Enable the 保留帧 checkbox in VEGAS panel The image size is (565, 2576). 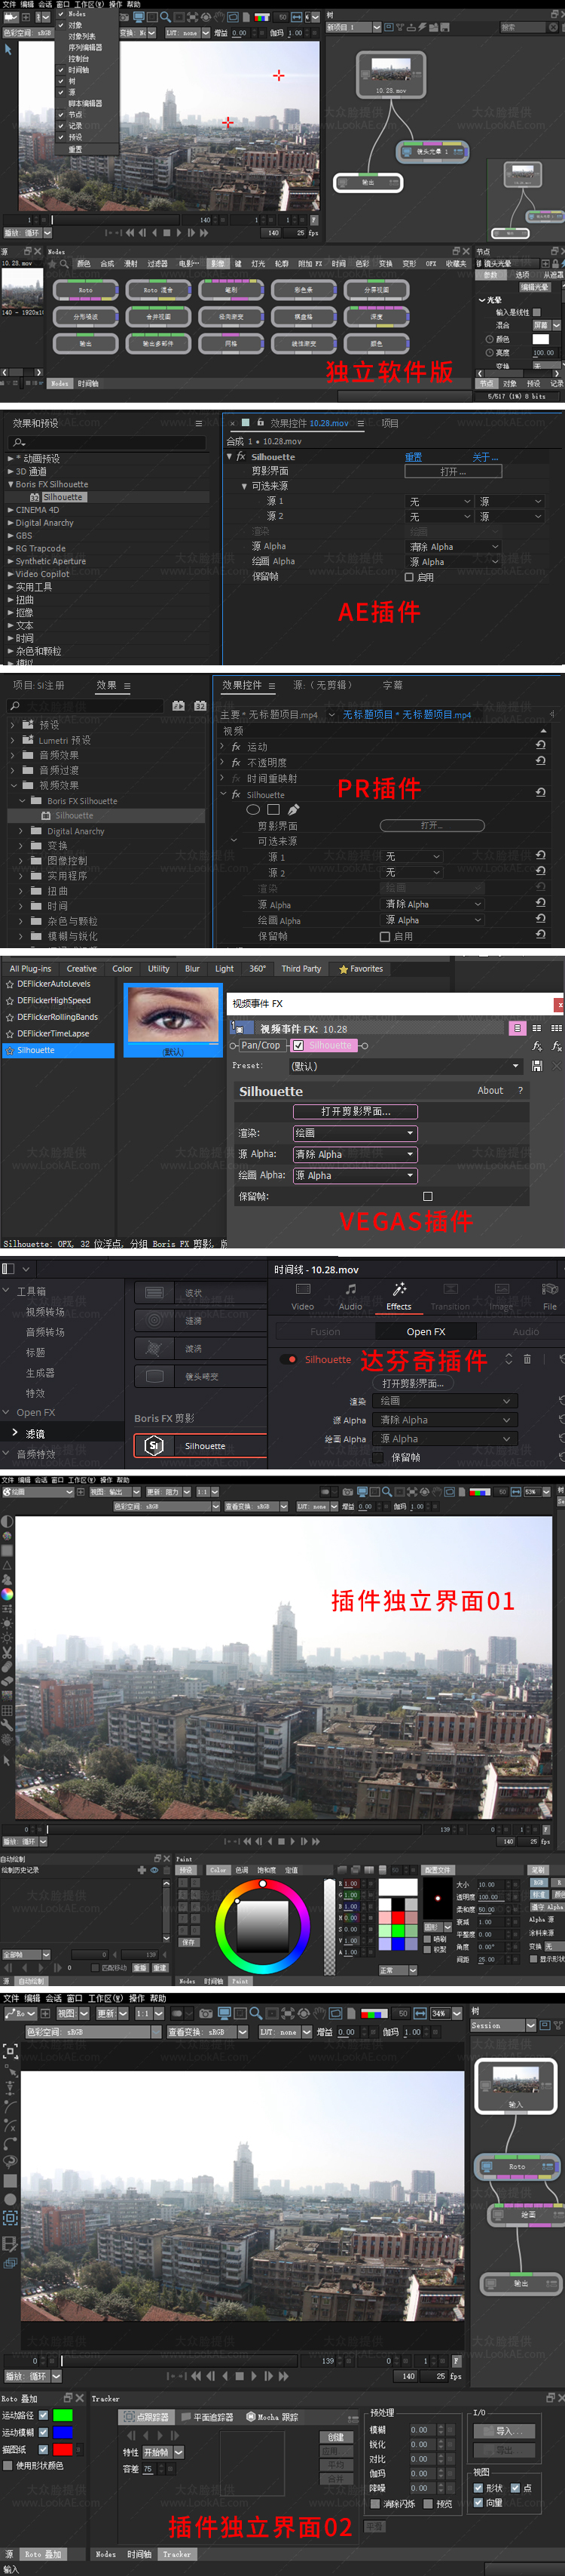pos(427,1196)
